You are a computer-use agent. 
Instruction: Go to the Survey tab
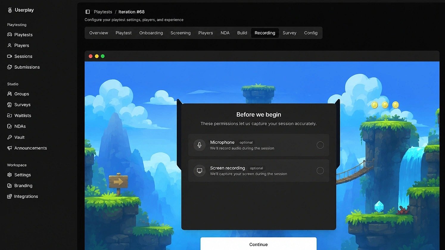coord(290,33)
